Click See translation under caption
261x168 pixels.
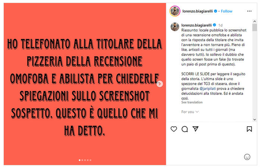192,102
